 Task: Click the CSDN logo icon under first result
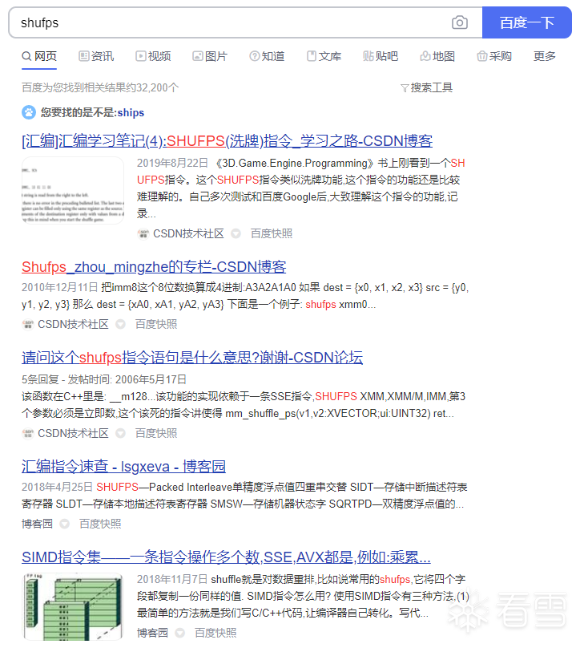(x=143, y=233)
